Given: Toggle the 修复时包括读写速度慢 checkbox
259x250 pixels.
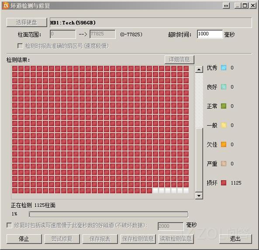Looking at the screenshot, I should [x=9, y=225].
